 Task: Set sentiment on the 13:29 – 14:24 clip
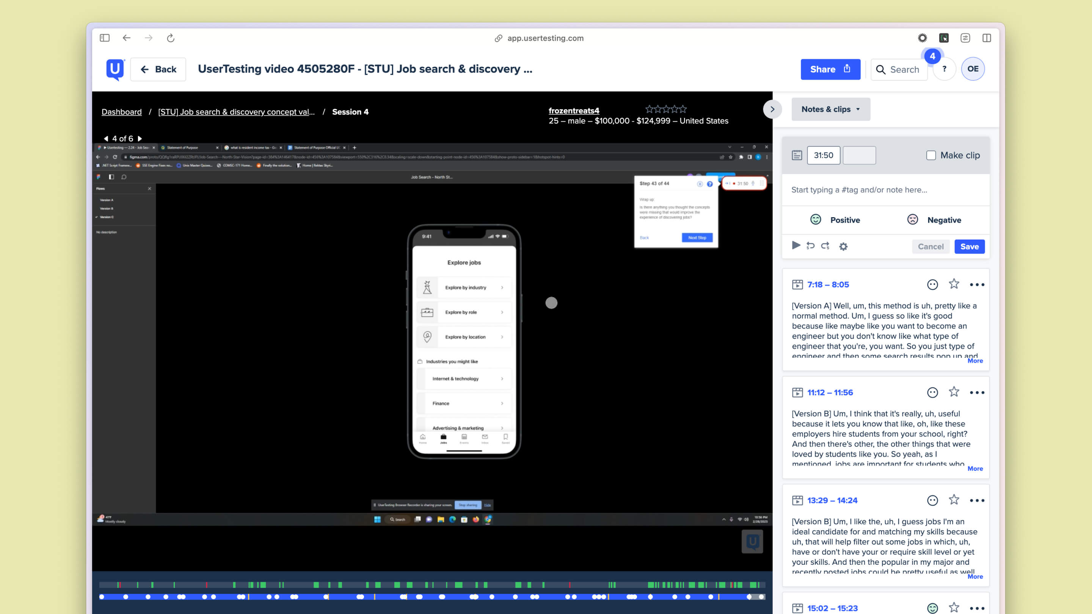tap(932, 501)
